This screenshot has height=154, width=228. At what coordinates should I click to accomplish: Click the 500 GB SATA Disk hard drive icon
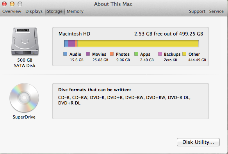[x=25, y=41]
